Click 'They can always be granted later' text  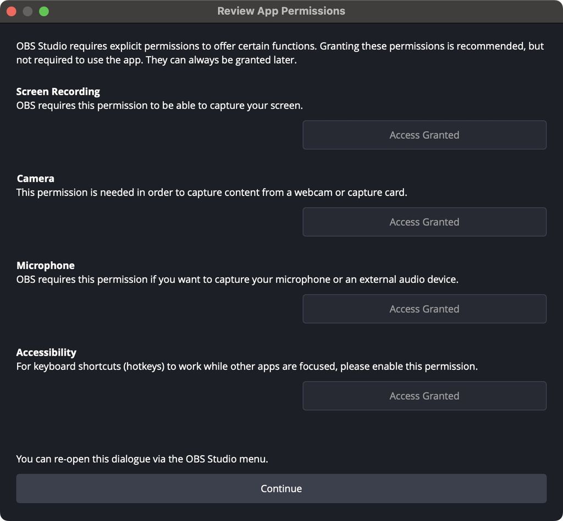tap(221, 60)
